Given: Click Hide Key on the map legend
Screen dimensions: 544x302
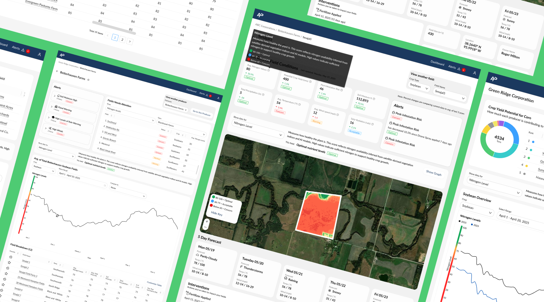Looking at the screenshot, I should [217, 213].
